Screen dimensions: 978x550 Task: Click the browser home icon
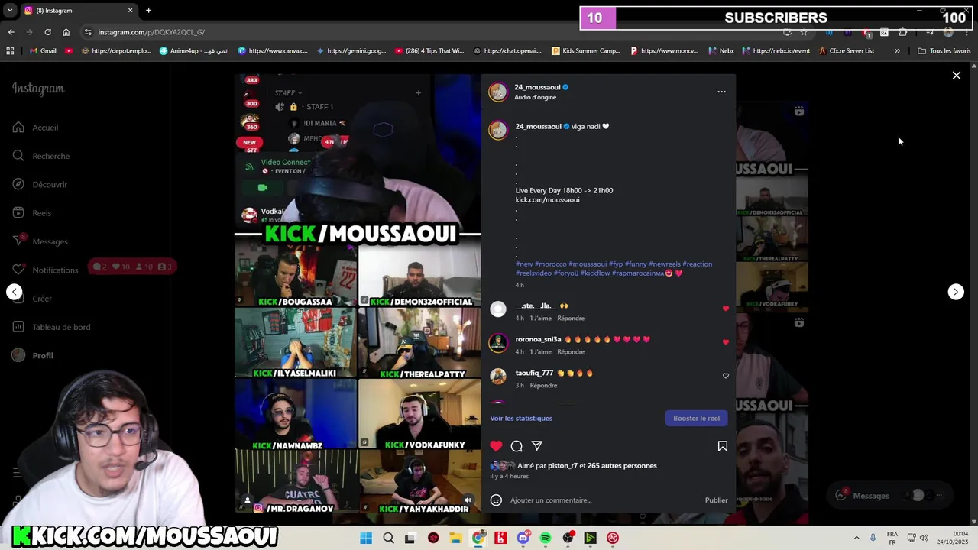click(x=66, y=32)
